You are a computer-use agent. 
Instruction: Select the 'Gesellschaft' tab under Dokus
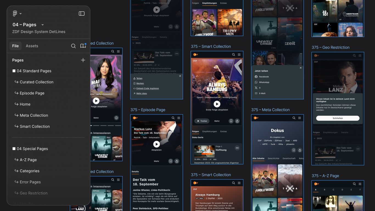click(289, 159)
